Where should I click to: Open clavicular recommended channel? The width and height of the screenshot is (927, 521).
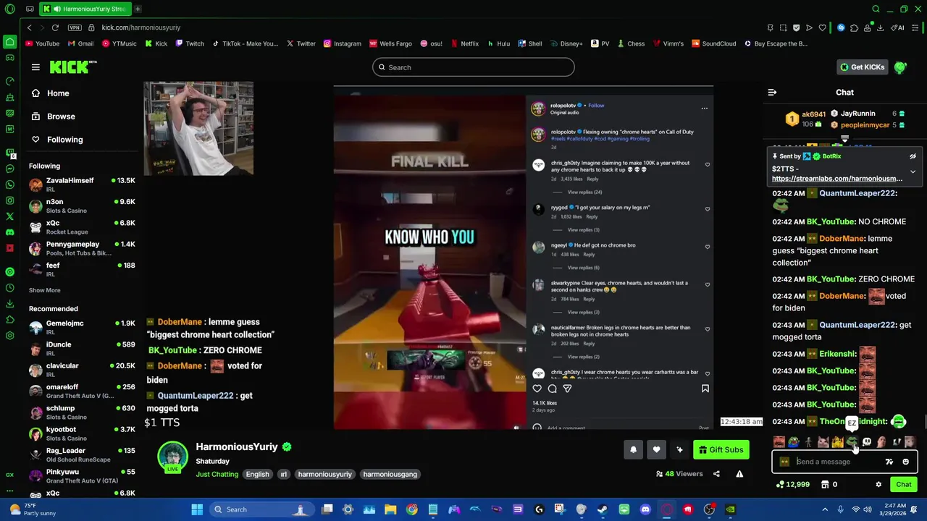coord(82,370)
